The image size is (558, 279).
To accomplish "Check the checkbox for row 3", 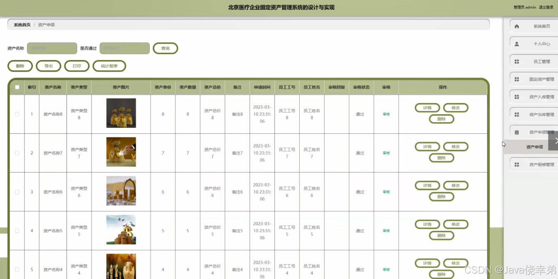I will 17,192.
